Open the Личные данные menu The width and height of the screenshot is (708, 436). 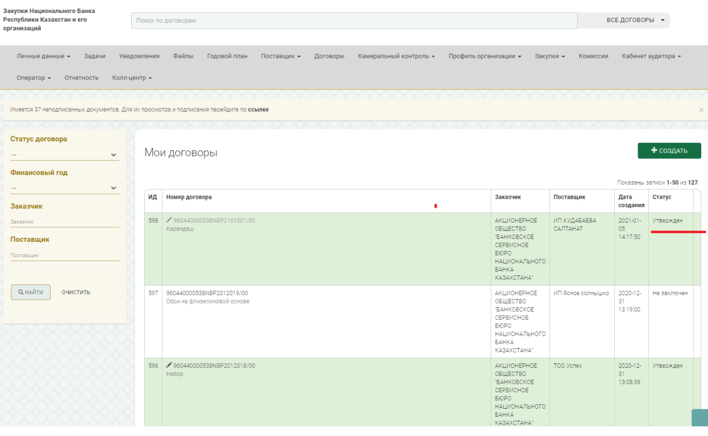coord(43,56)
